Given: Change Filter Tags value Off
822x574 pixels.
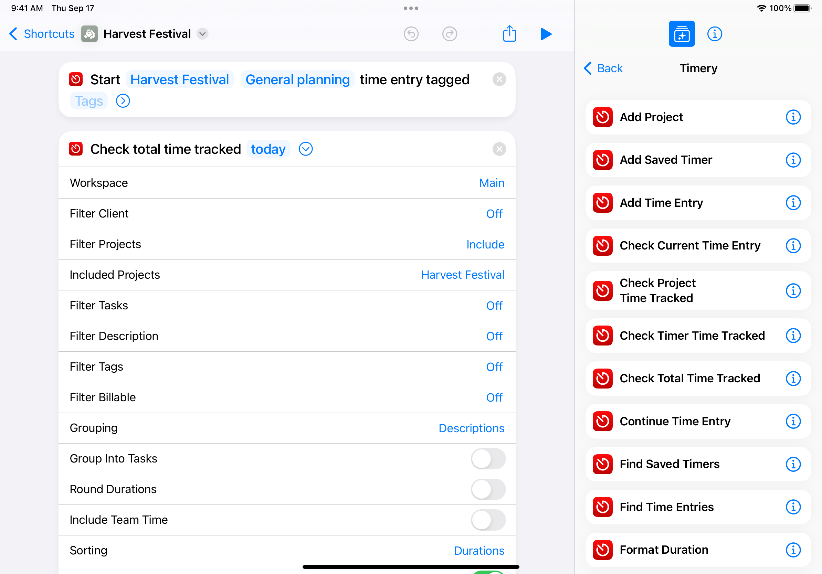Looking at the screenshot, I should click(x=494, y=367).
